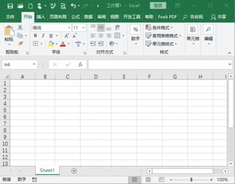The height and width of the screenshot is (184, 235).
Task: Click the Insert Function fx icon
Action: pos(80,64)
